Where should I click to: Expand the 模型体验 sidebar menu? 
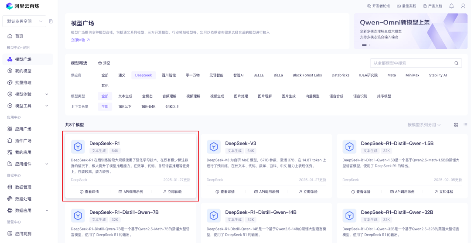(x=47, y=94)
